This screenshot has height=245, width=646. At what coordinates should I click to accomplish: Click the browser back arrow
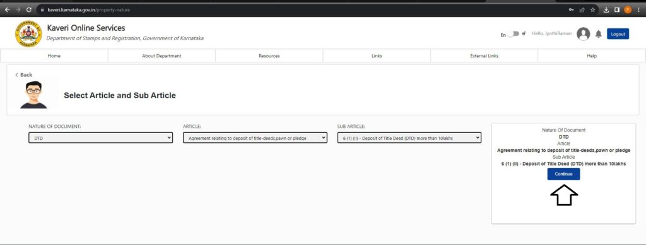pos(7,10)
